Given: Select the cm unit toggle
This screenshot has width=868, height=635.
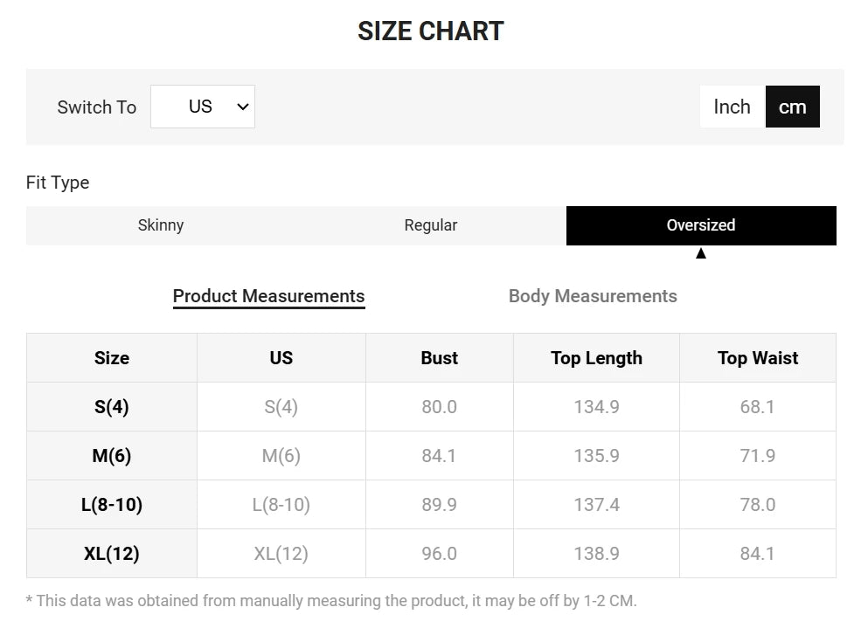Looking at the screenshot, I should 792,107.
